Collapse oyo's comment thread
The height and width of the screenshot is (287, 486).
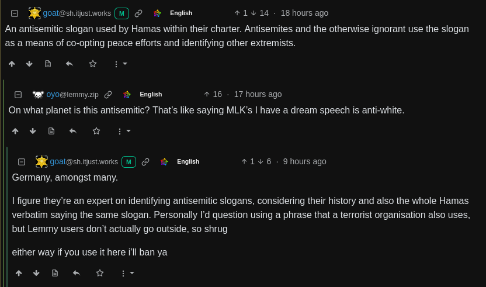18,95
